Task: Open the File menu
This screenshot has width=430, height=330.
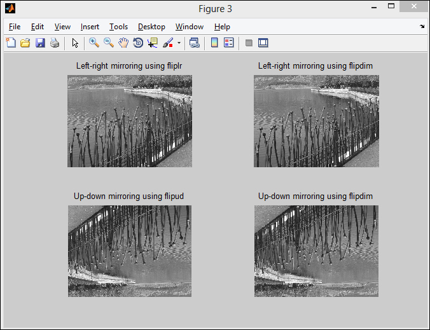Action: click(15, 27)
